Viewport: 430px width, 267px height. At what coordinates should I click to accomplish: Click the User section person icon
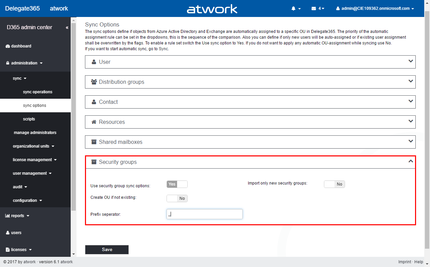94,62
